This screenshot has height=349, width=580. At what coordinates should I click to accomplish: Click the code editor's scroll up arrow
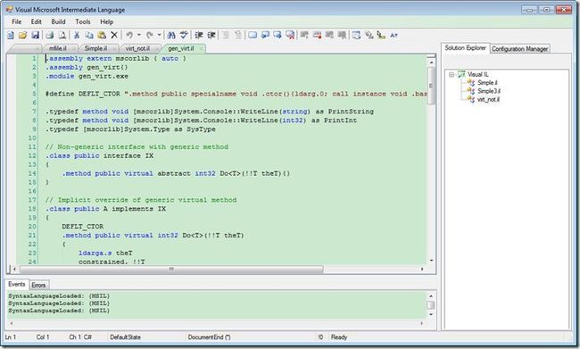431,62
